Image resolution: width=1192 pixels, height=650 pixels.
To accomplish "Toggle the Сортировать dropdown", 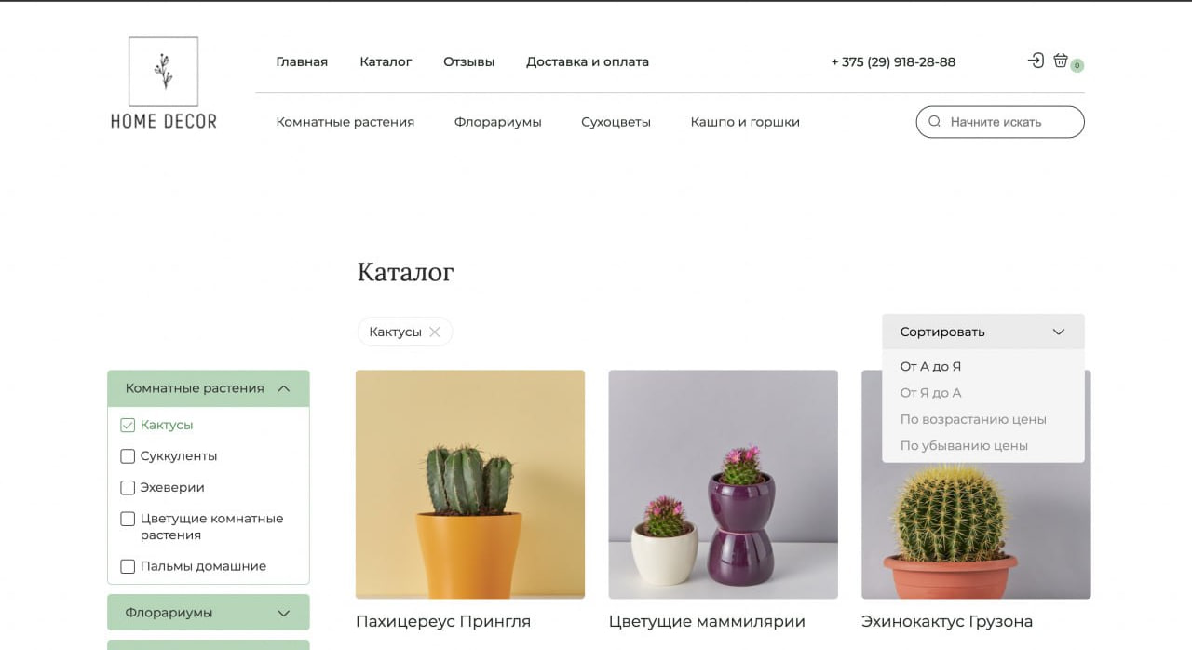I will (983, 332).
